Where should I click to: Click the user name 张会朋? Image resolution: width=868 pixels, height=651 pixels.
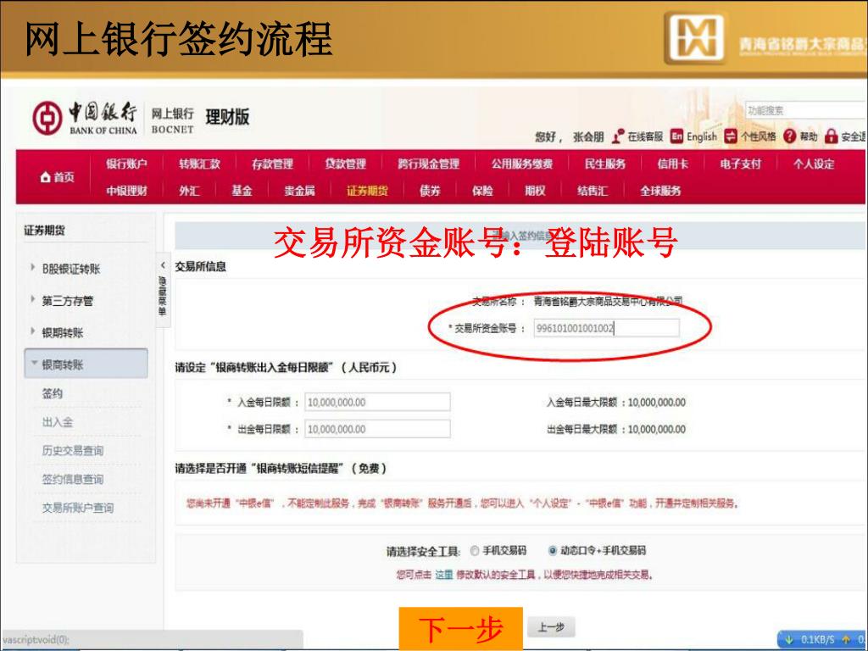(588, 136)
